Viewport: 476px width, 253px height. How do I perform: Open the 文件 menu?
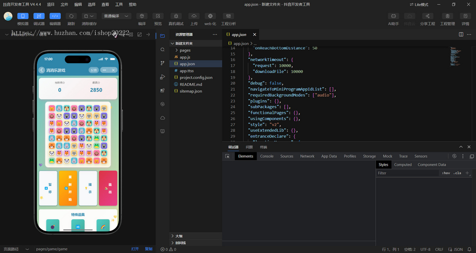(64, 4)
